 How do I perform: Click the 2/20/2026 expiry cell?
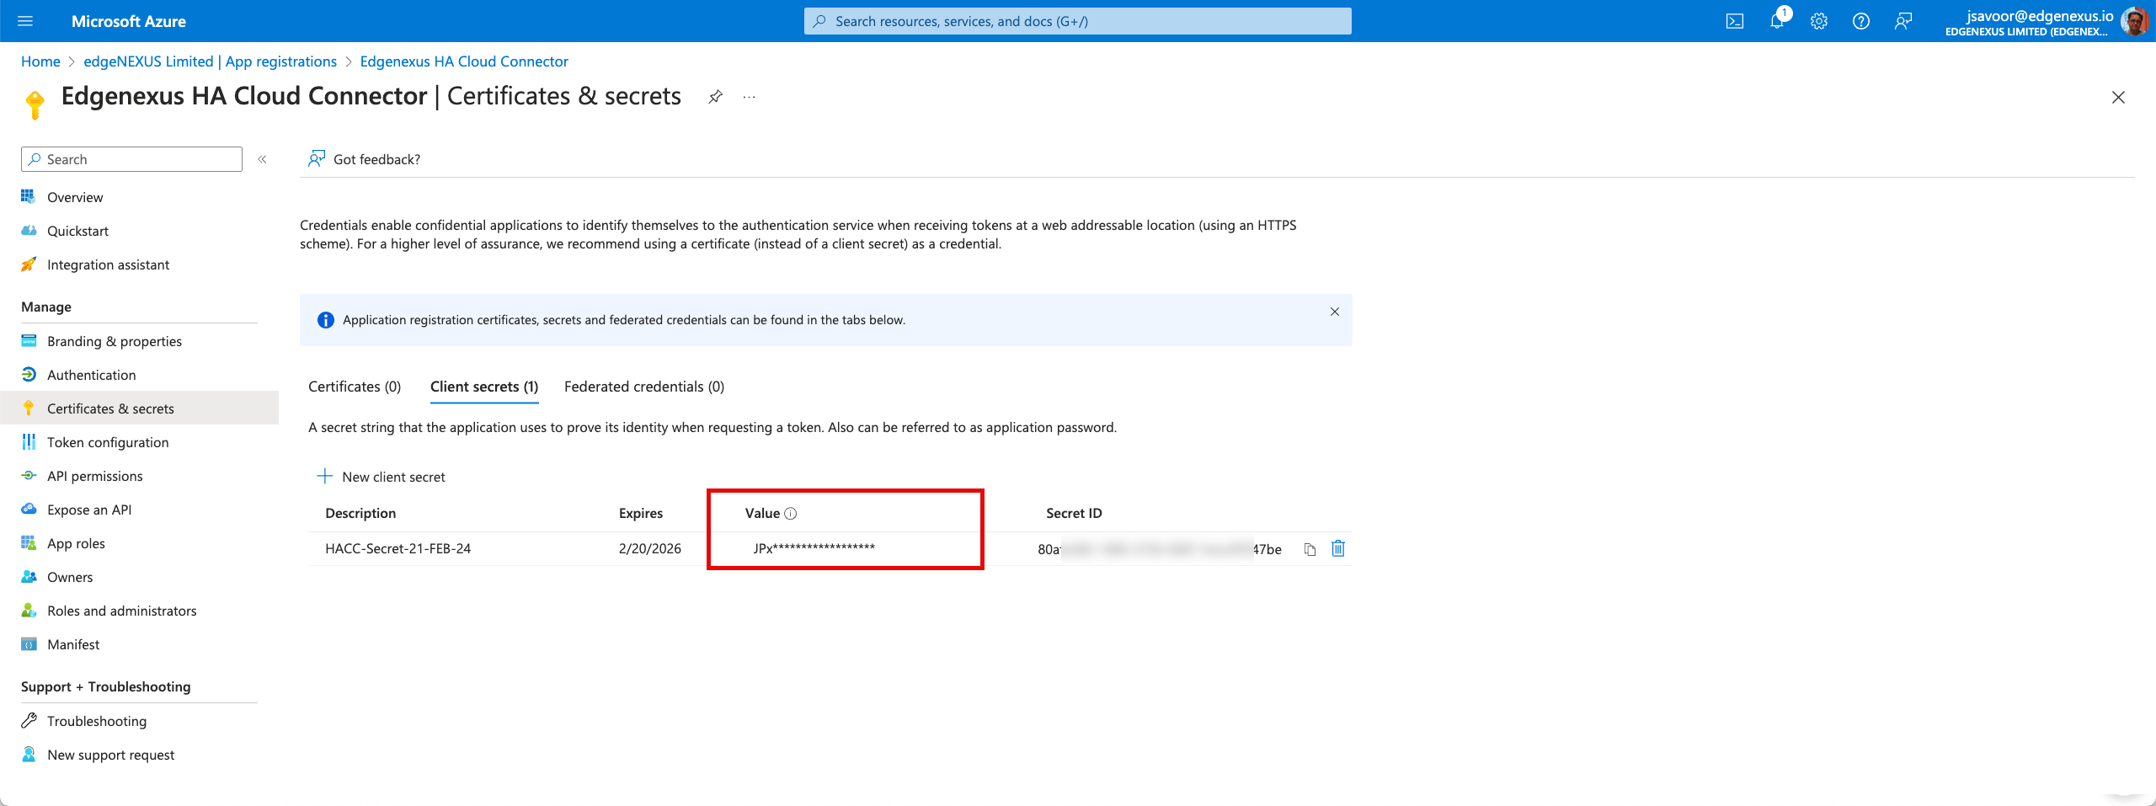pyautogui.click(x=650, y=548)
